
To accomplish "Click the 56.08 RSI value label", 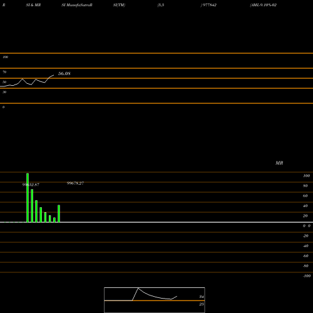I will [64, 73].
